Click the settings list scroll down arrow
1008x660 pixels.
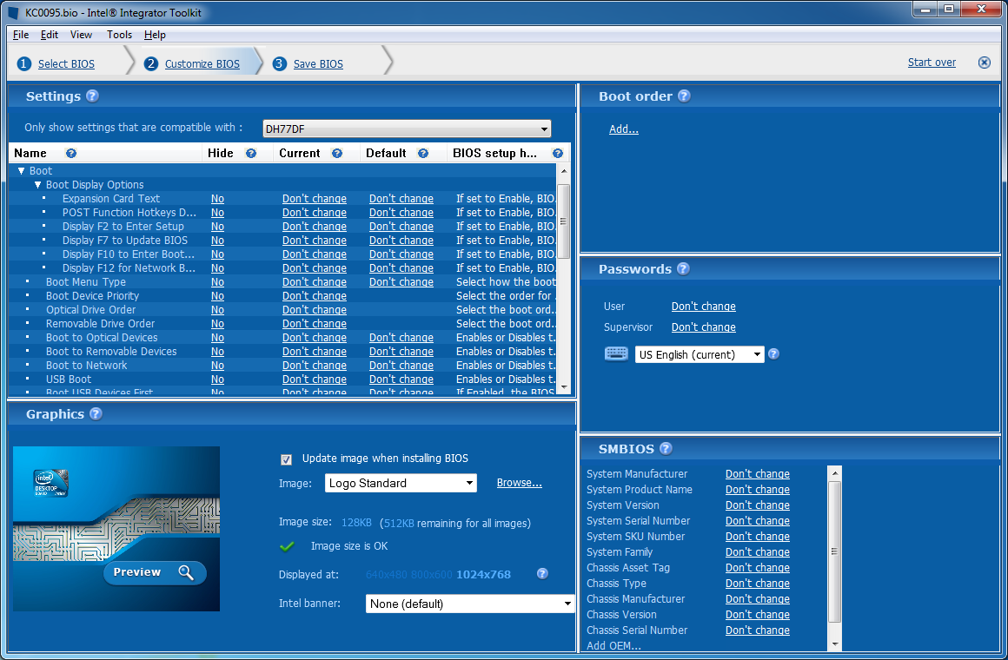point(564,387)
